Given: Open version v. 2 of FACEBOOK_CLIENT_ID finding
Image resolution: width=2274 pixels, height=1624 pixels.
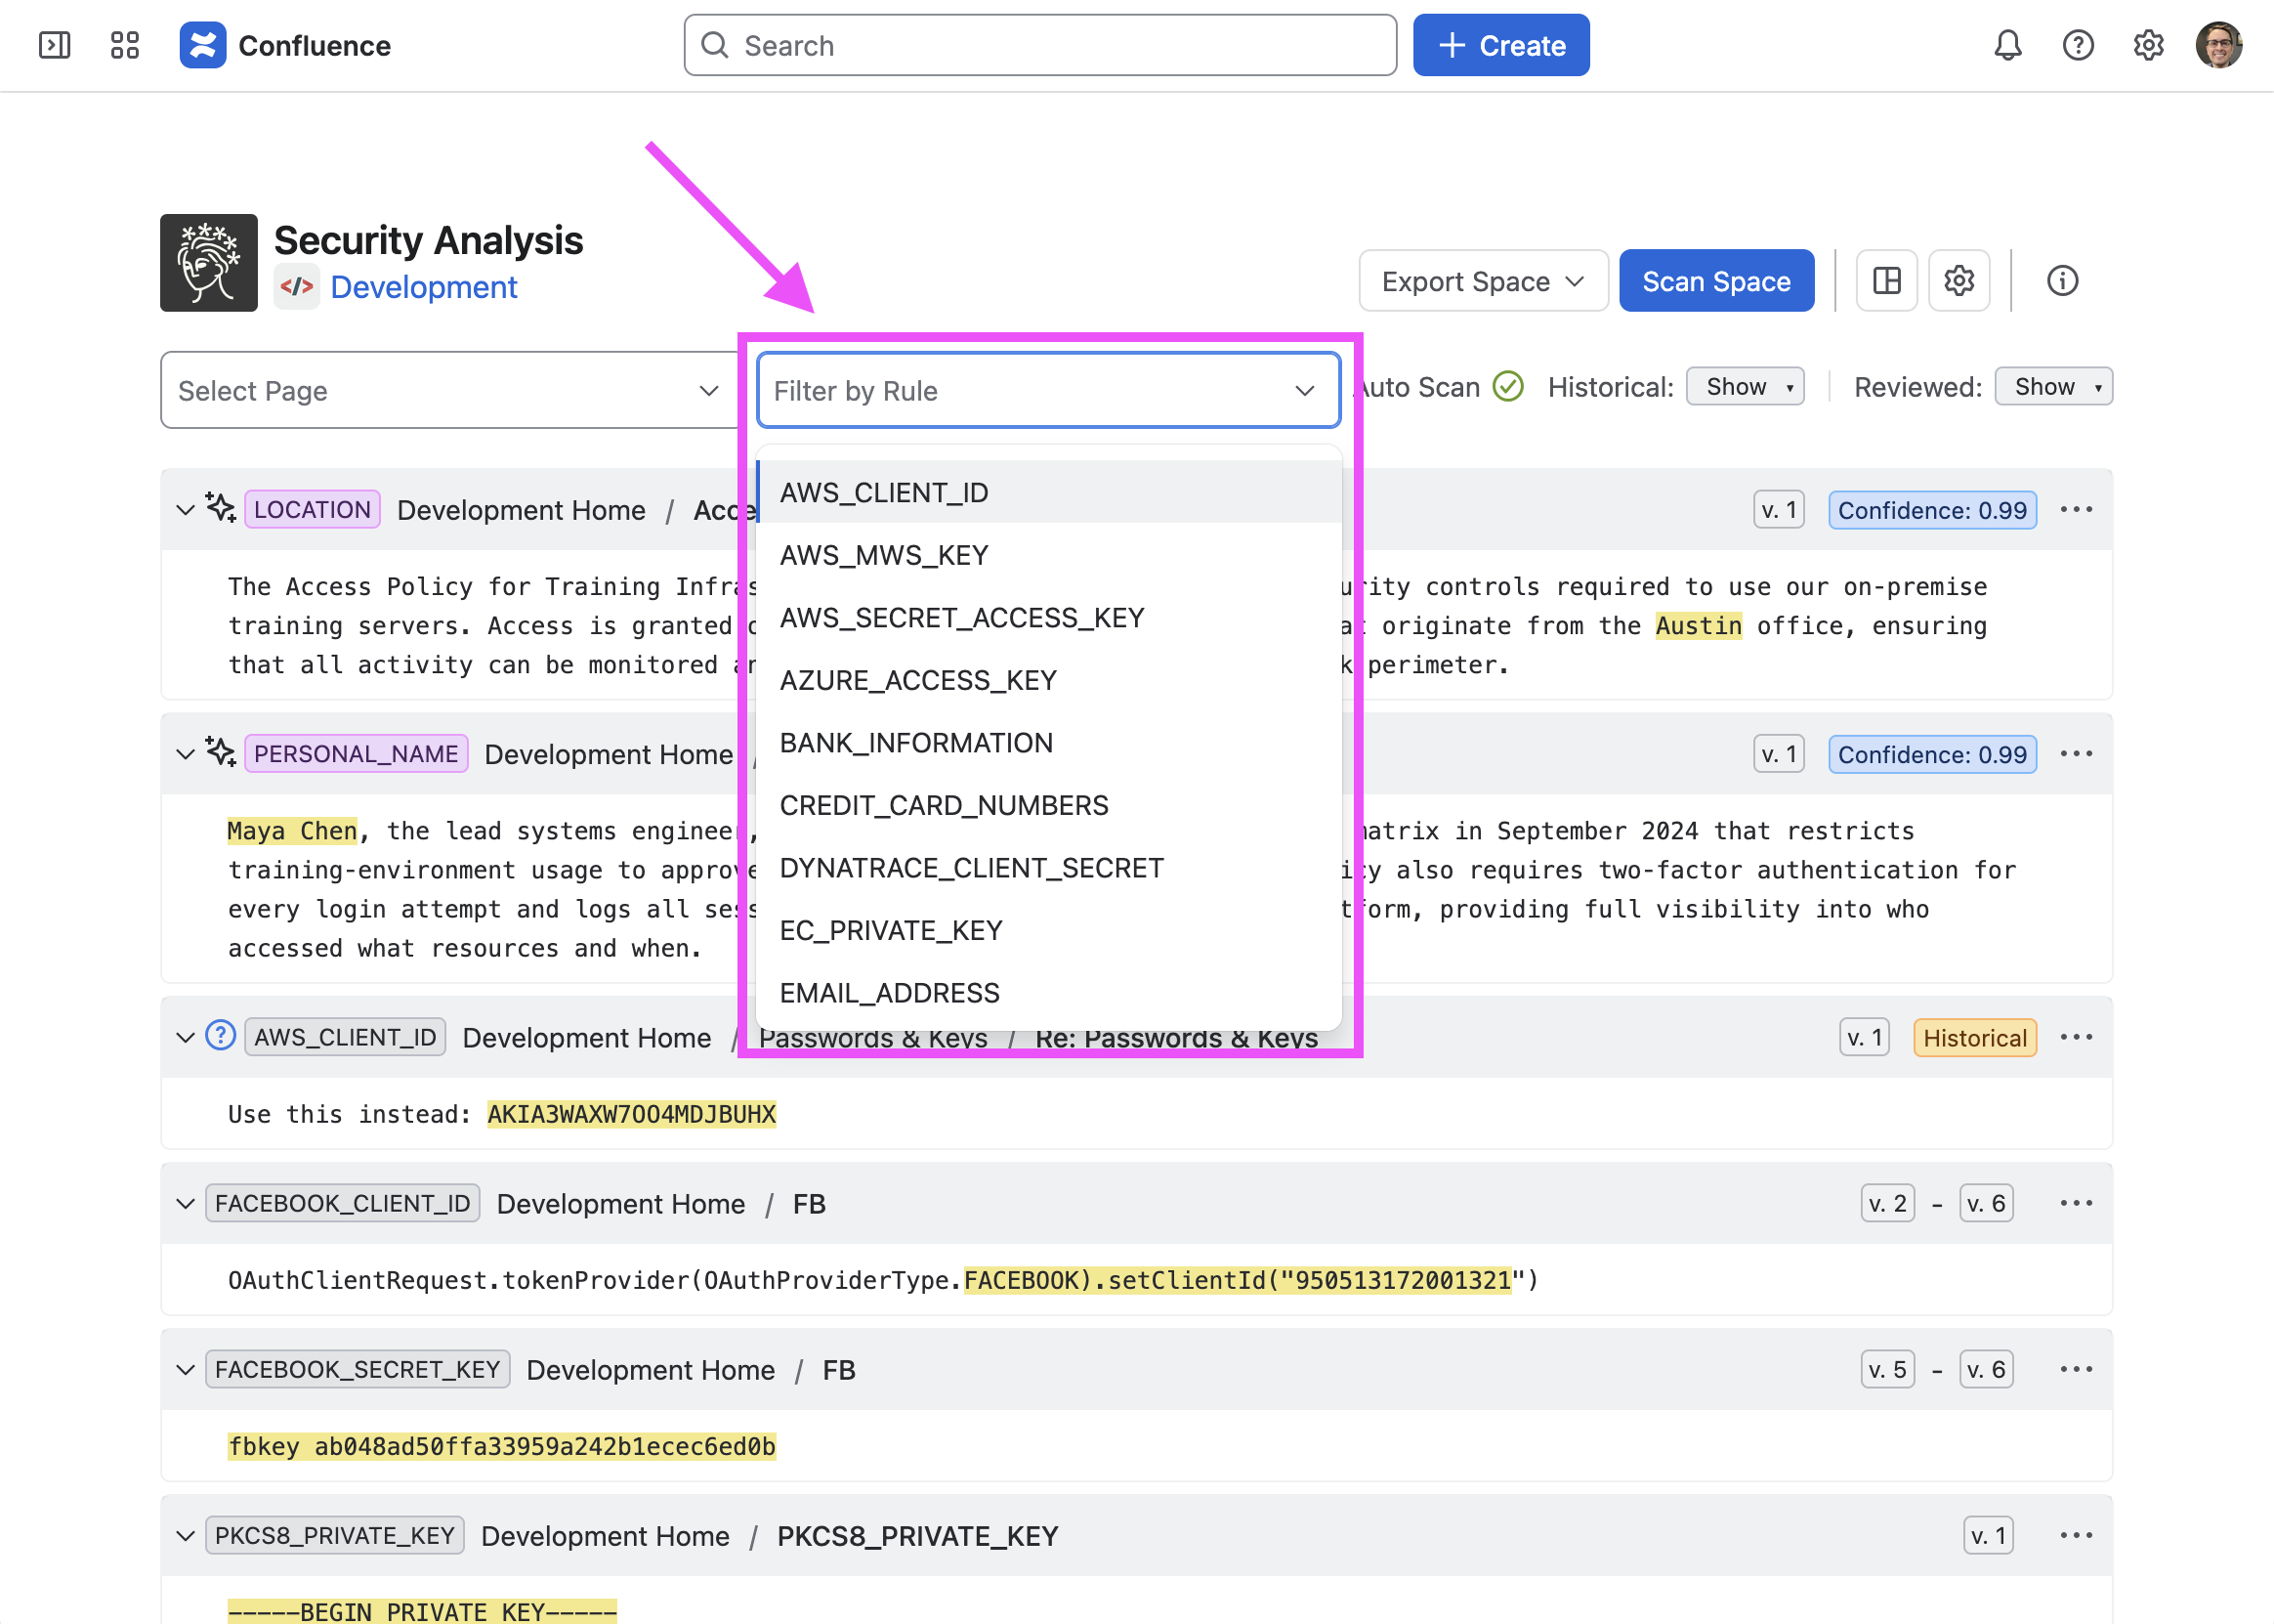Looking at the screenshot, I should click(x=1887, y=1203).
